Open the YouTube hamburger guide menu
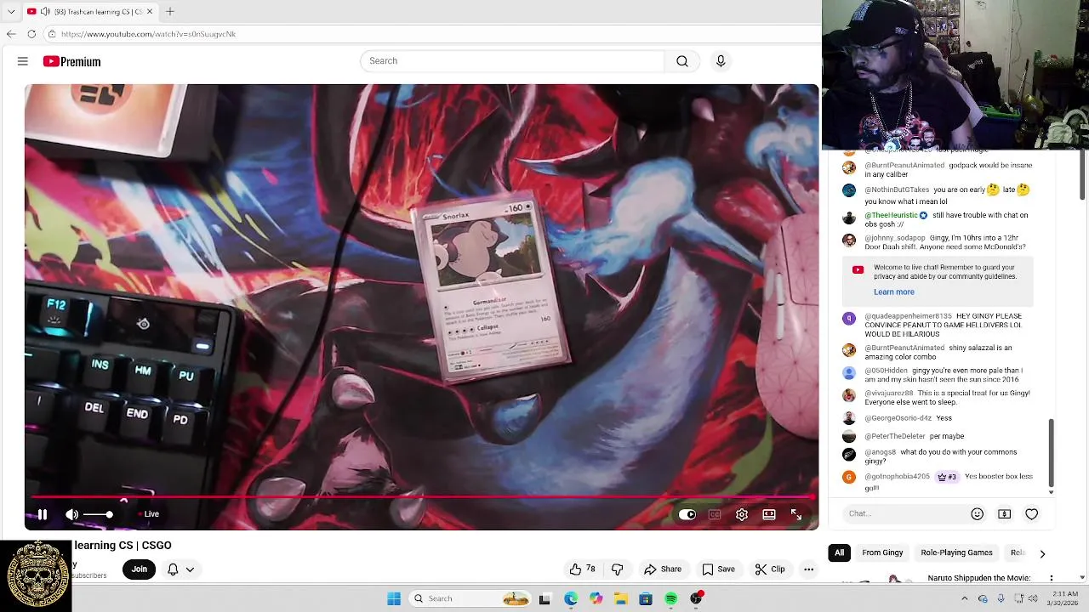This screenshot has height=612, width=1089. [23, 61]
